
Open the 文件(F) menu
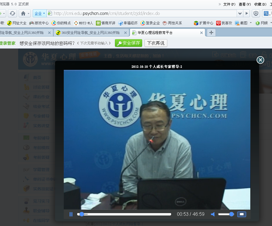(x=229, y=4)
